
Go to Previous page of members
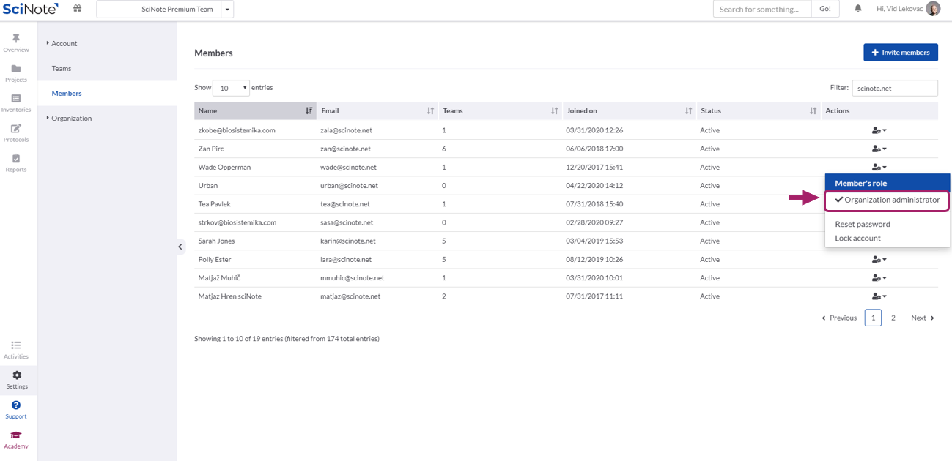click(x=839, y=318)
